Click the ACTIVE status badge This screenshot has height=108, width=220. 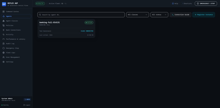89,23
